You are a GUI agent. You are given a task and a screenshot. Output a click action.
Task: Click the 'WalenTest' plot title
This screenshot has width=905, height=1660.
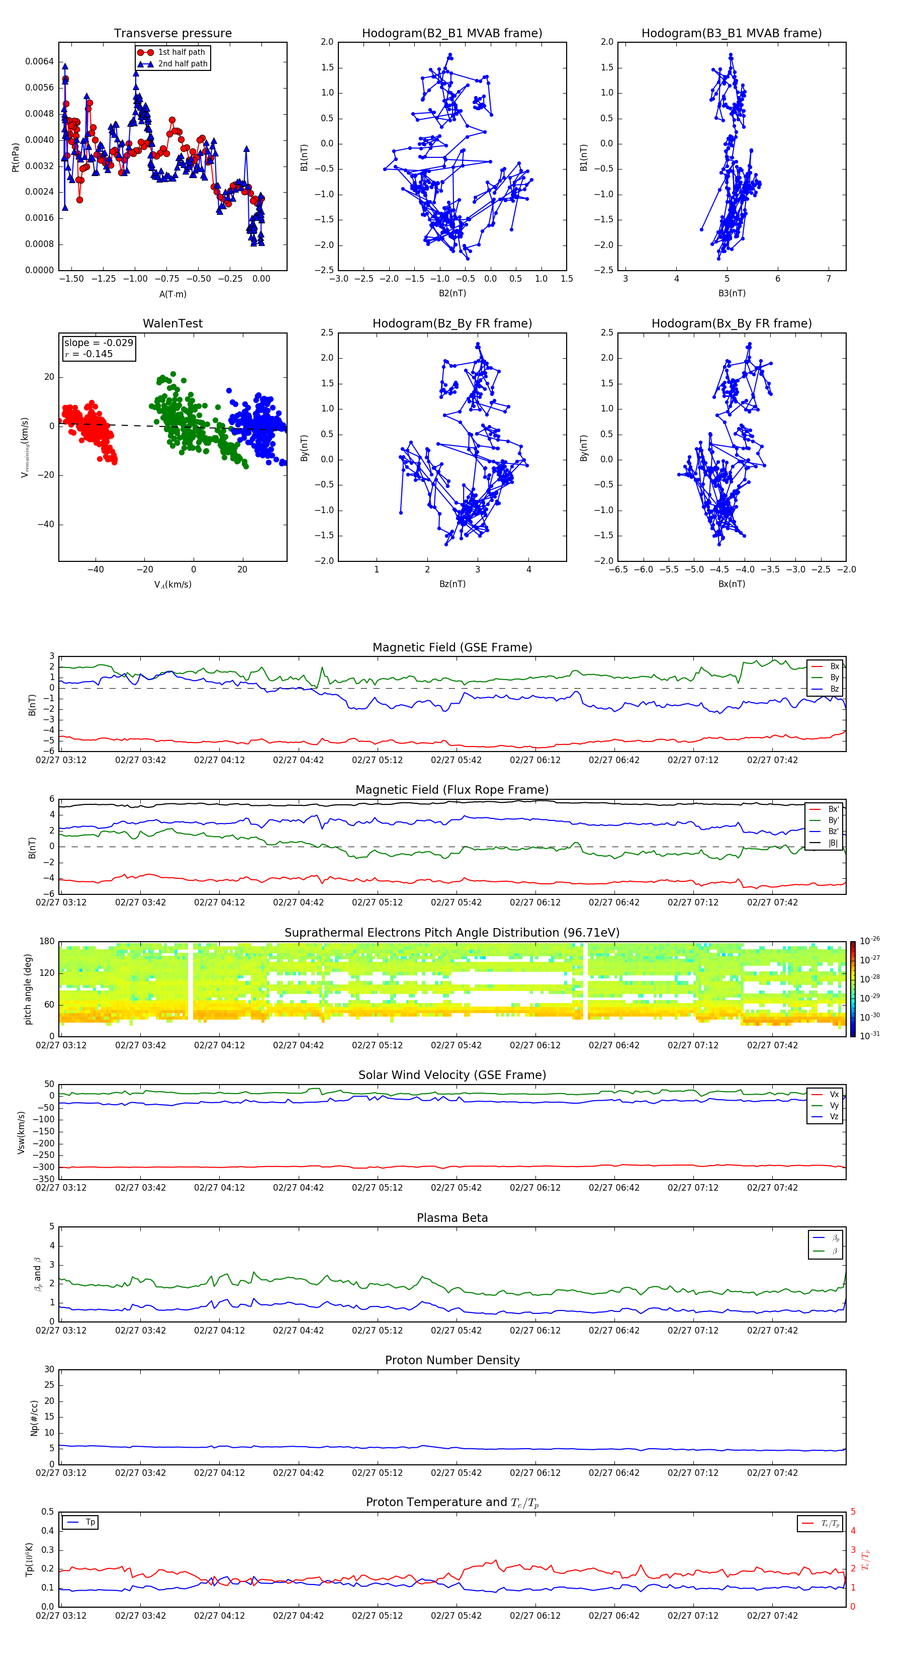pos(172,323)
